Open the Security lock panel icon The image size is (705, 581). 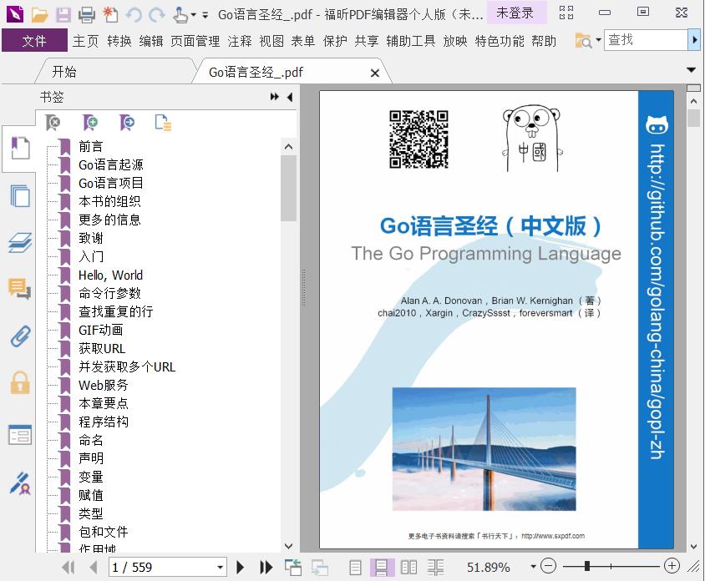(20, 383)
